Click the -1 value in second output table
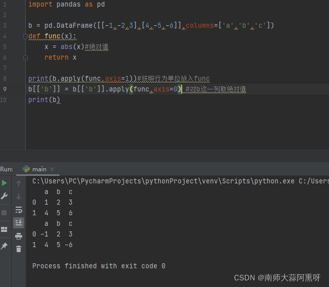Screen dimensions: 329x287 pyautogui.click(x=44, y=234)
